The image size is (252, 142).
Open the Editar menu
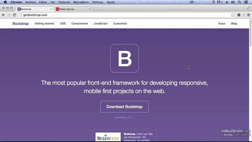point(43,2)
